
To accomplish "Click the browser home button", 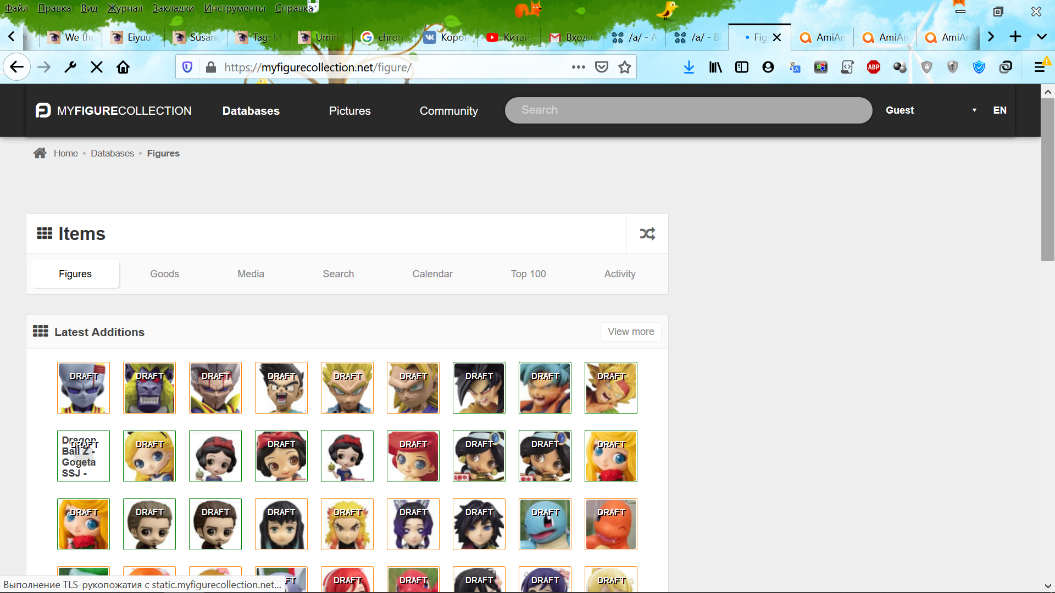I will pos(123,68).
